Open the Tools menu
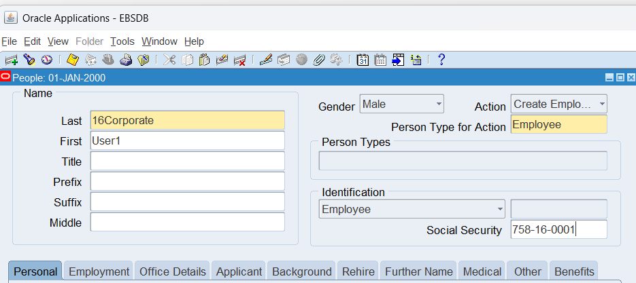The image size is (636, 283). click(122, 41)
